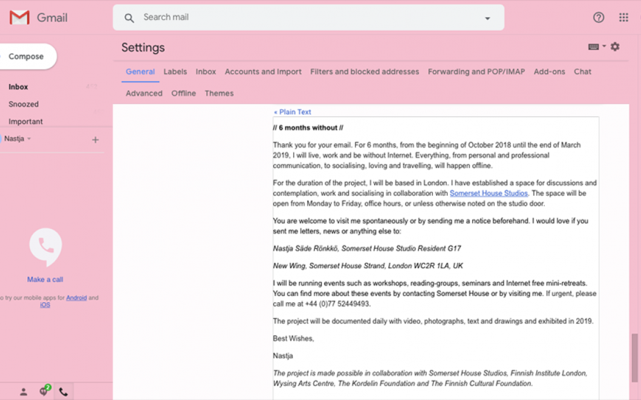Image resolution: width=641 pixels, height=400 pixels.
Task: Open the settings gear menu
Action: point(615,47)
